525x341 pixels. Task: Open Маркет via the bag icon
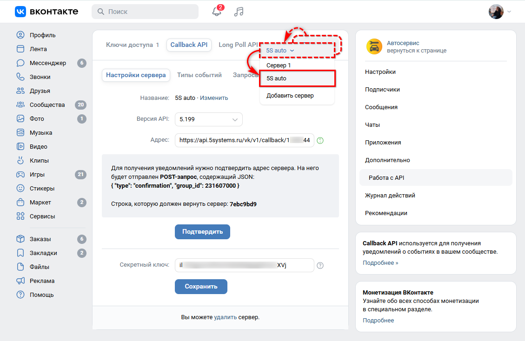(x=20, y=202)
